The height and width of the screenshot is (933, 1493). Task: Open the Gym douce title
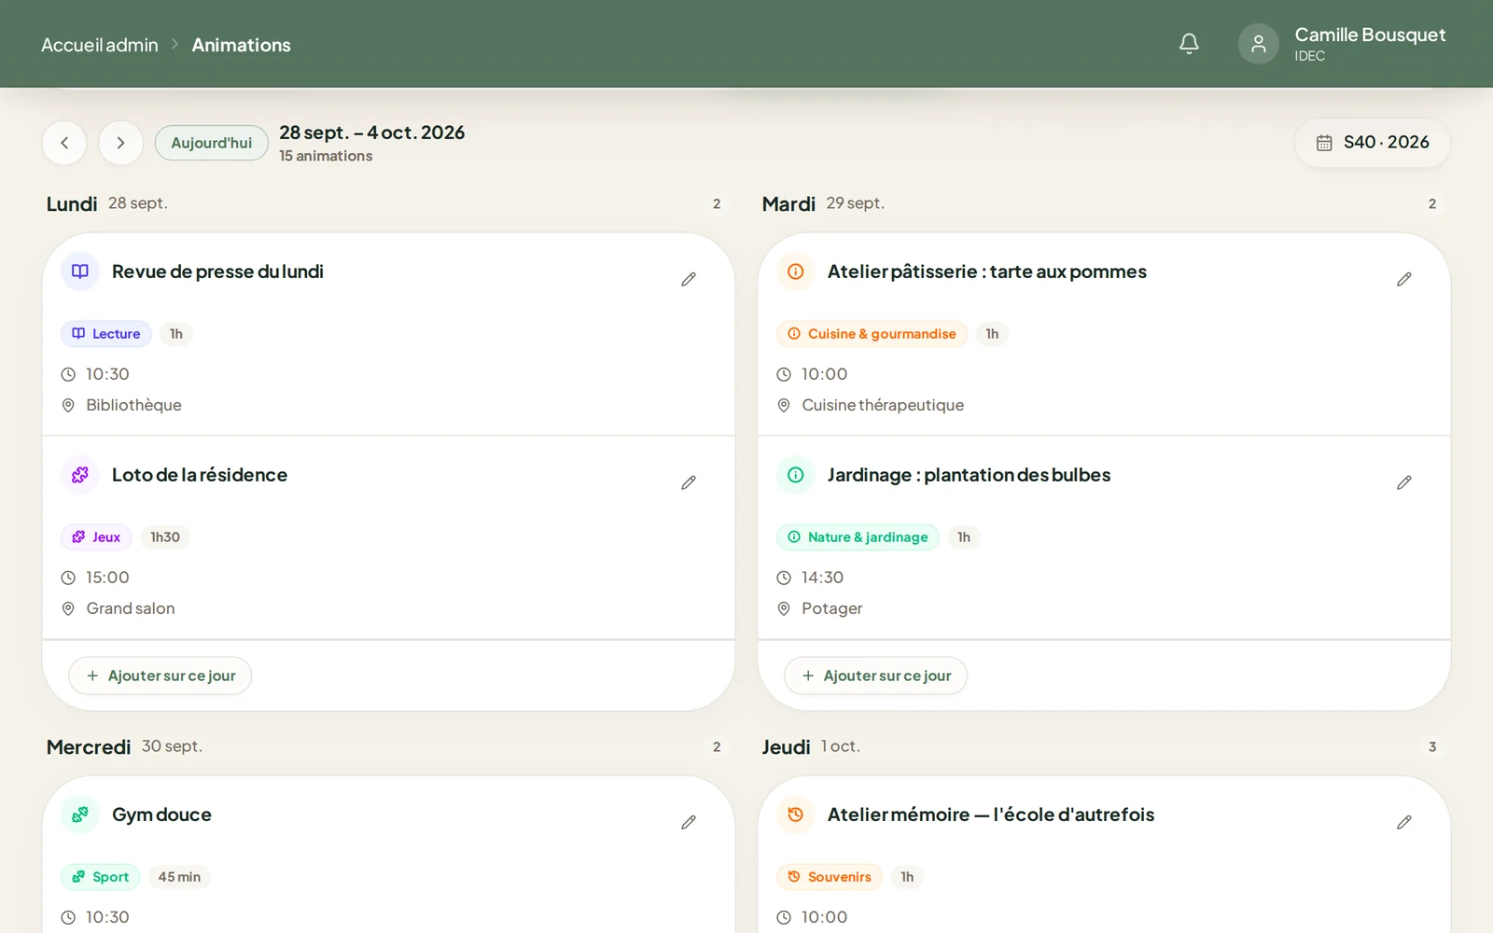(x=161, y=815)
